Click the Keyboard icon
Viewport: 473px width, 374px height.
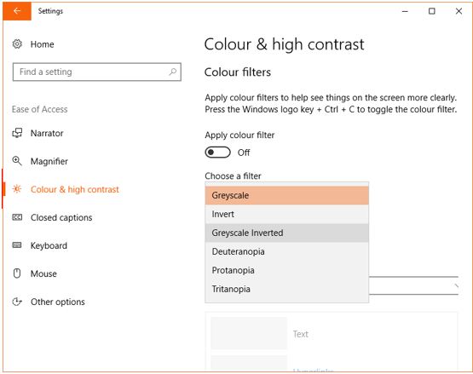point(17,245)
